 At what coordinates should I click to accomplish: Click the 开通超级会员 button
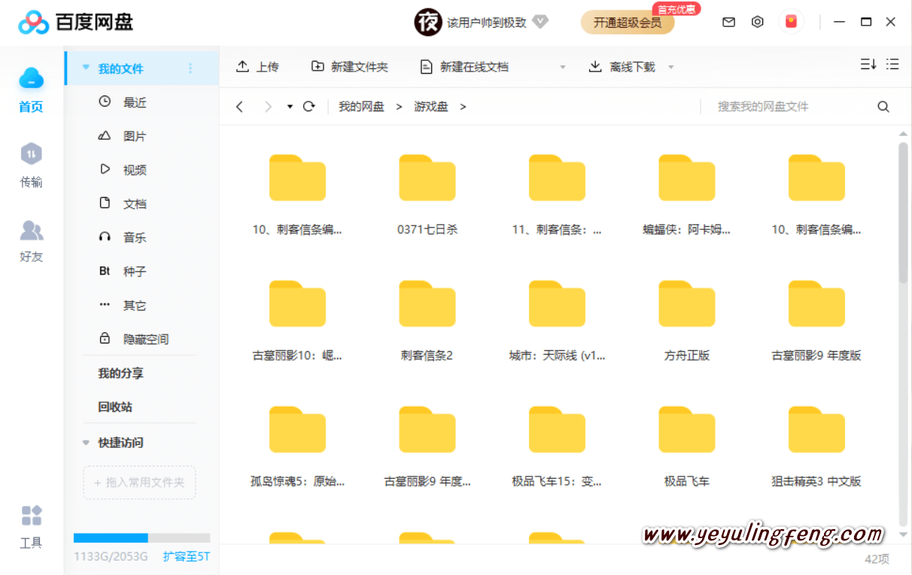628,23
